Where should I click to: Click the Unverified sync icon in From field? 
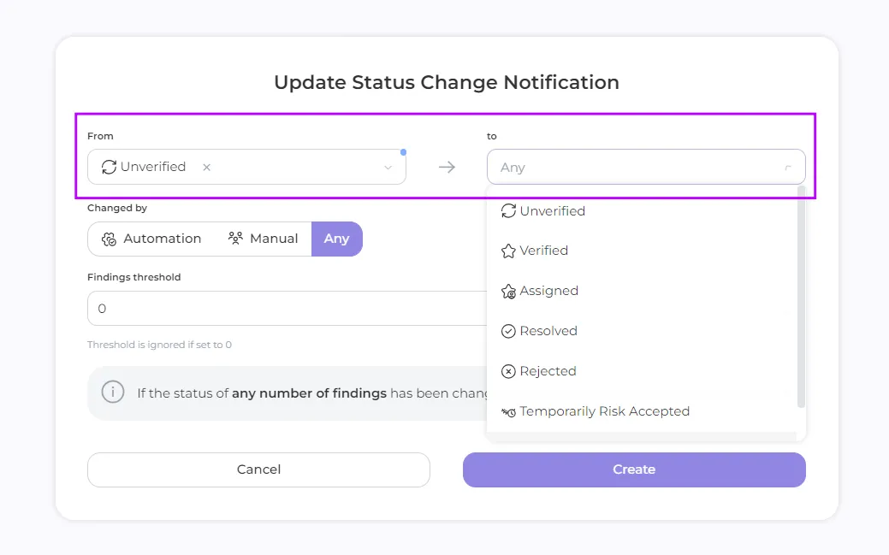coord(109,167)
